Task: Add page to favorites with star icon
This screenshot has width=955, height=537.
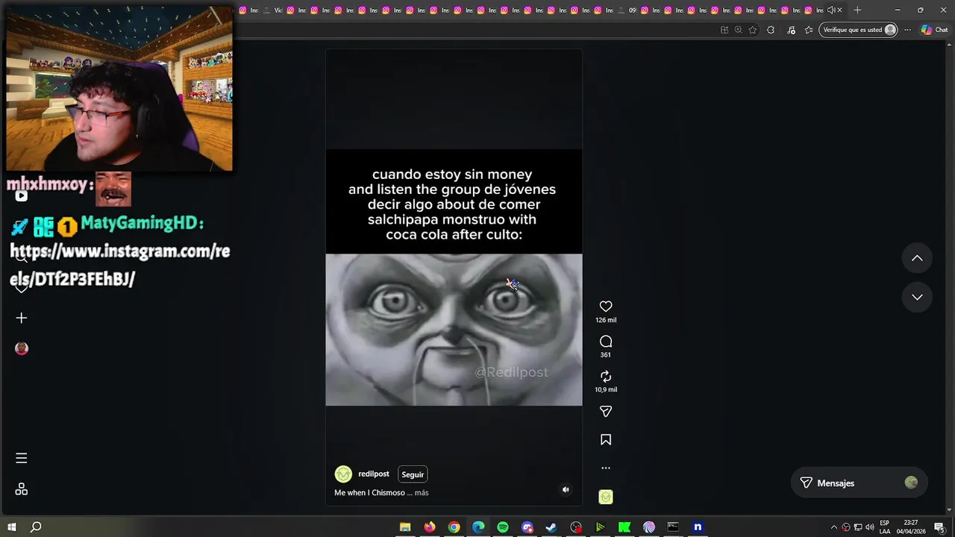Action: (x=753, y=30)
